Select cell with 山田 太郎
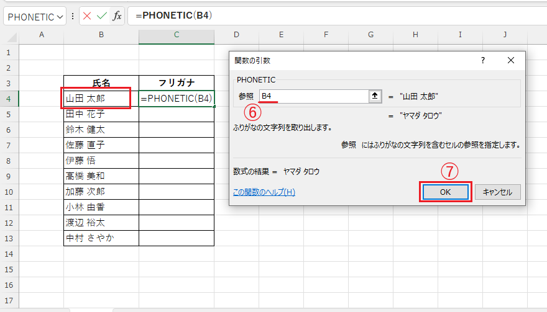Viewport: 547px width, 312px height. [x=101, y=99]
